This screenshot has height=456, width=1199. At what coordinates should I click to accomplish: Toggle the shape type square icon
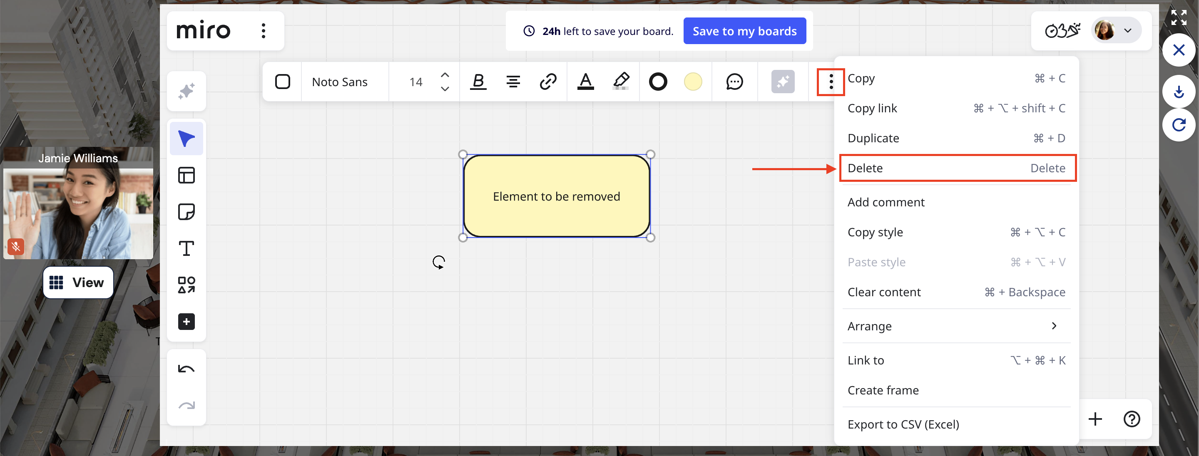coord(283,82)
